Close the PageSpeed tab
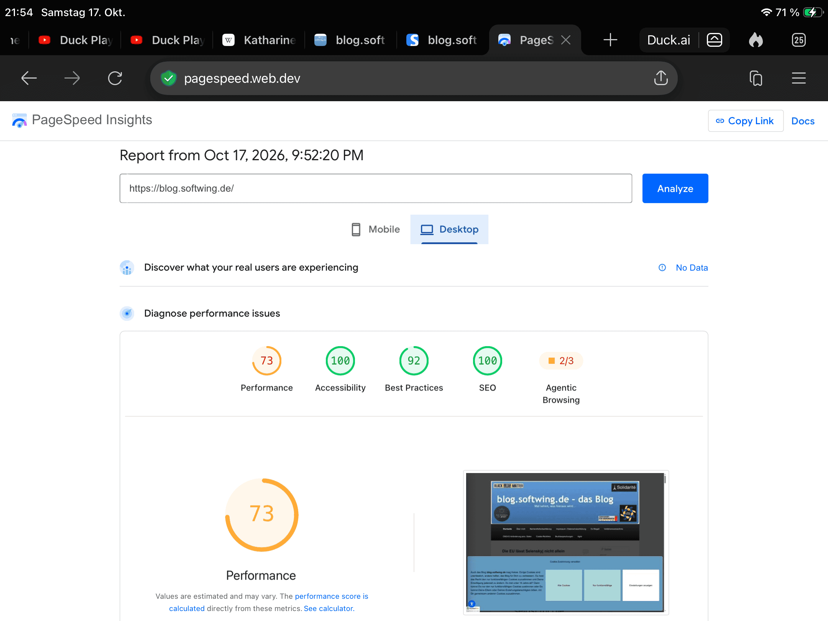828x621 pixels. coord(566,40)
